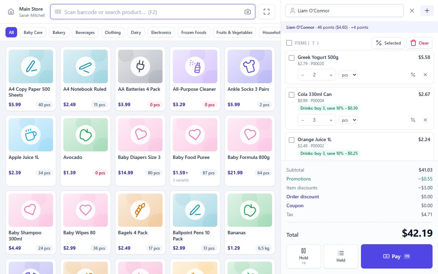Remove Cola 330ml Can from cart

click(x=425, y=120)
